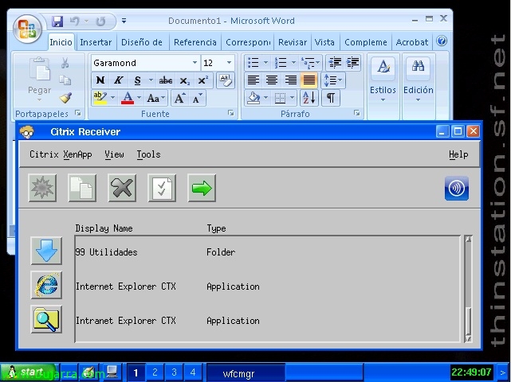The height and width of the screenshot is (382, 511).
Task: Apply red font color
Action: pyautogui.click(x=128, y=98)
